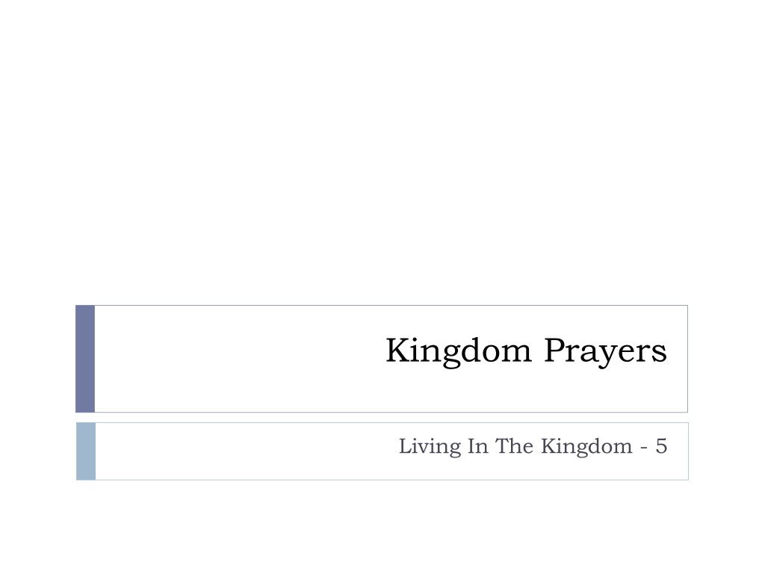
Task: Click the number 5 in subtitle
Action: pos(661,446)
